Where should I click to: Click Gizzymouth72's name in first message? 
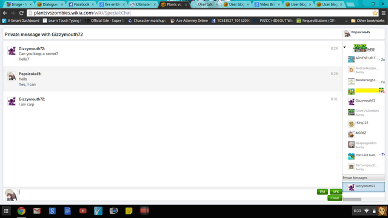[x=32, y=48]
